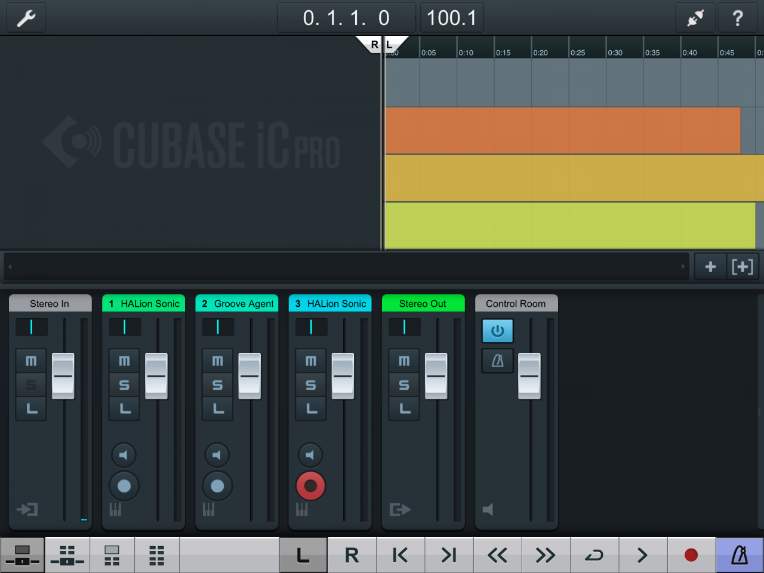Toggle Listen on channel 3 HALion Sonic
Image resolution: width=764 pixels, height=573 pixels.
(x=311, y=409)
